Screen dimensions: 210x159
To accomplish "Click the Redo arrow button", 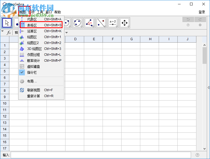I will 200,20.
